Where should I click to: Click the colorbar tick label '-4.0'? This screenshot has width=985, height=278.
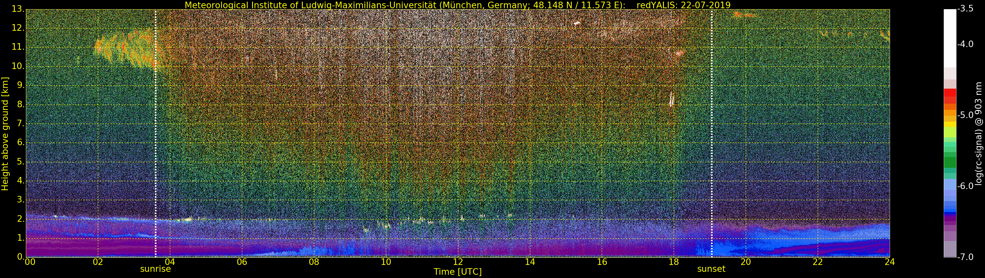click(965, 44)
